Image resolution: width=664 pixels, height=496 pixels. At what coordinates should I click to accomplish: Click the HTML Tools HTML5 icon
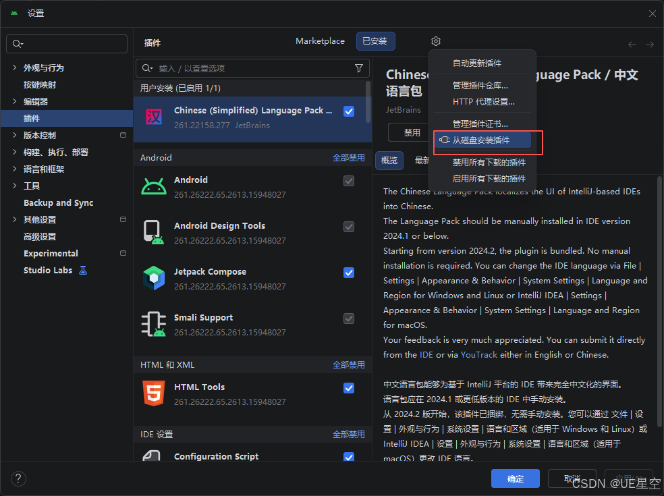pos(154,393)
